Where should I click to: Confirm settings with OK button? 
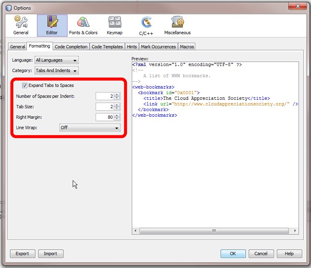click(233, 254)
